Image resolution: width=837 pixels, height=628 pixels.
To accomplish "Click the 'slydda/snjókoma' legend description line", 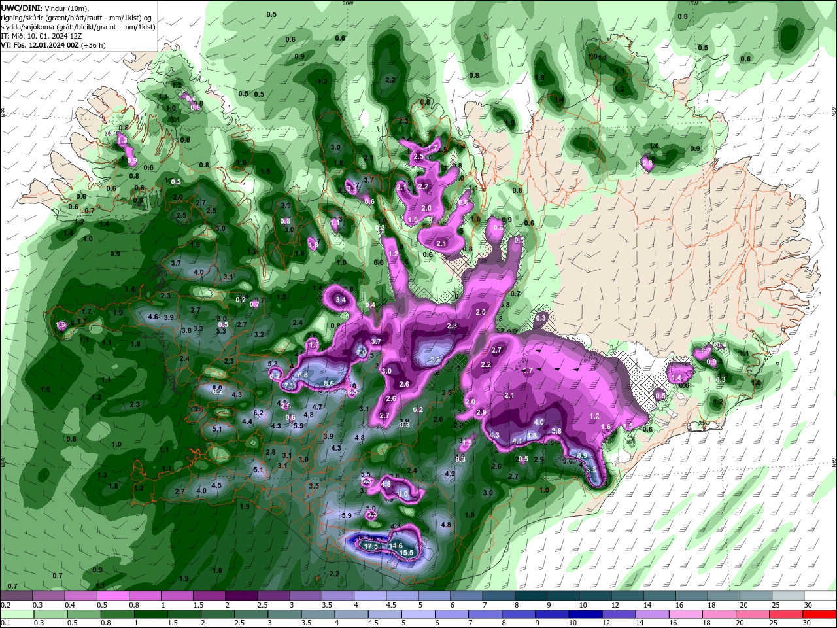I will point(78,27).
